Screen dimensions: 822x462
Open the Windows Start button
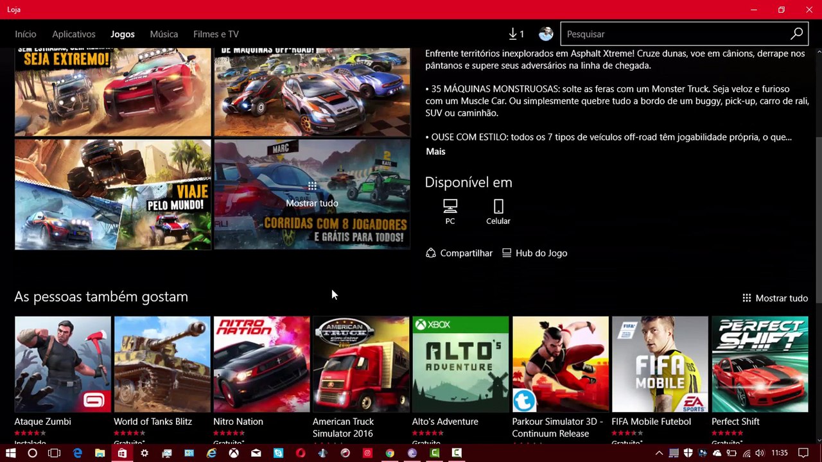click(11, 453)
